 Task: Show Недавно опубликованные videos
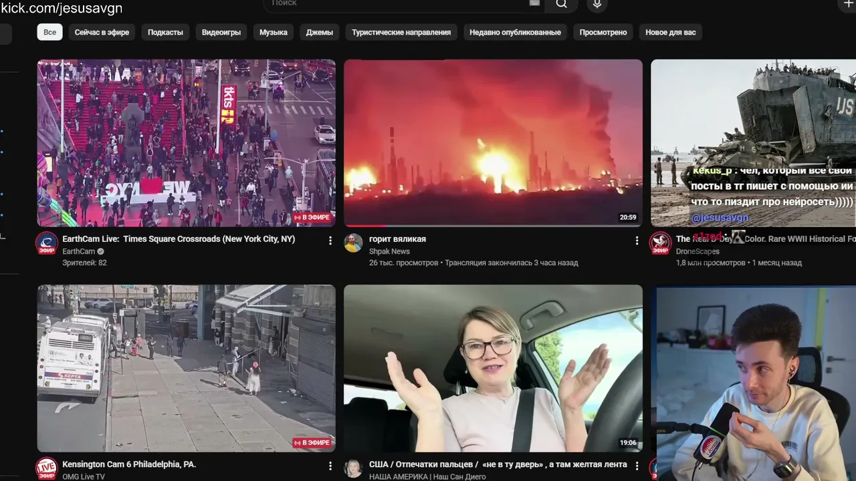pos(515,32)
